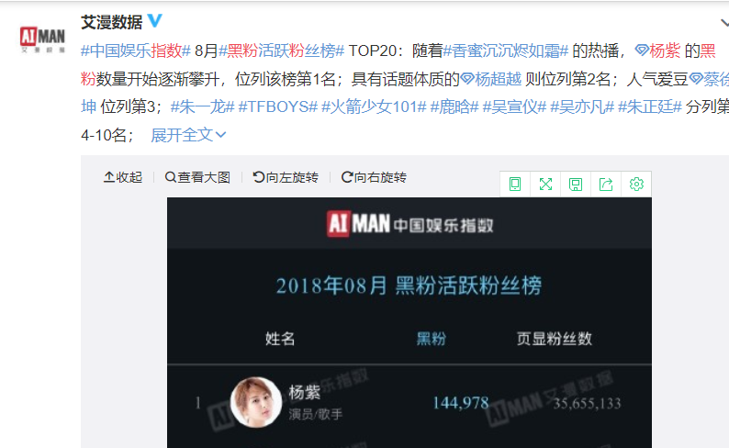This screenshot has height=448, width=729.
Task: Click the AI MAN profile avatar logo
Action: pyautogui.click(x=42, y=39)
